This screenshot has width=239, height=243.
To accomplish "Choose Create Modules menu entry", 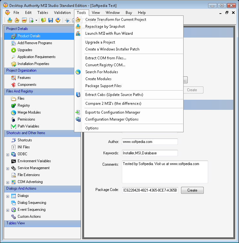I will coord(129,79).
